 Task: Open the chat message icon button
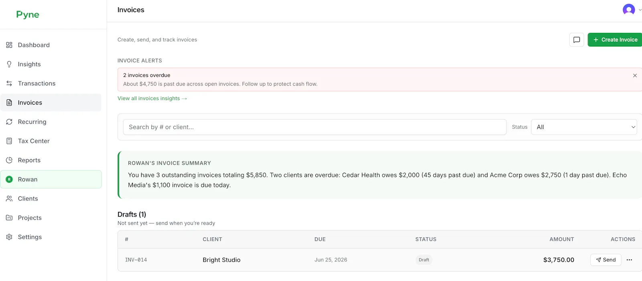pos(577,40)
